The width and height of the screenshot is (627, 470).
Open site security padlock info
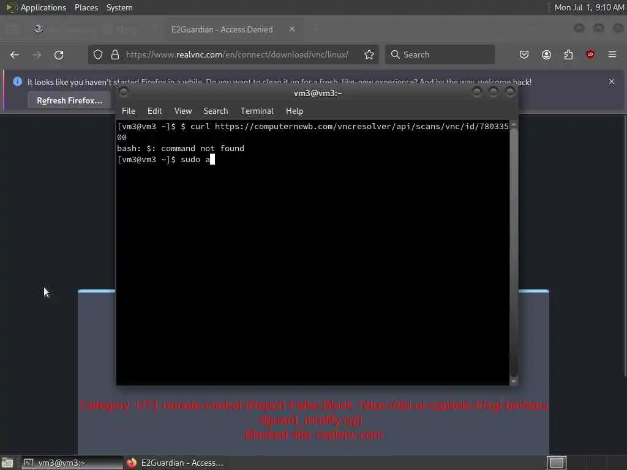(x=115, y=54)
